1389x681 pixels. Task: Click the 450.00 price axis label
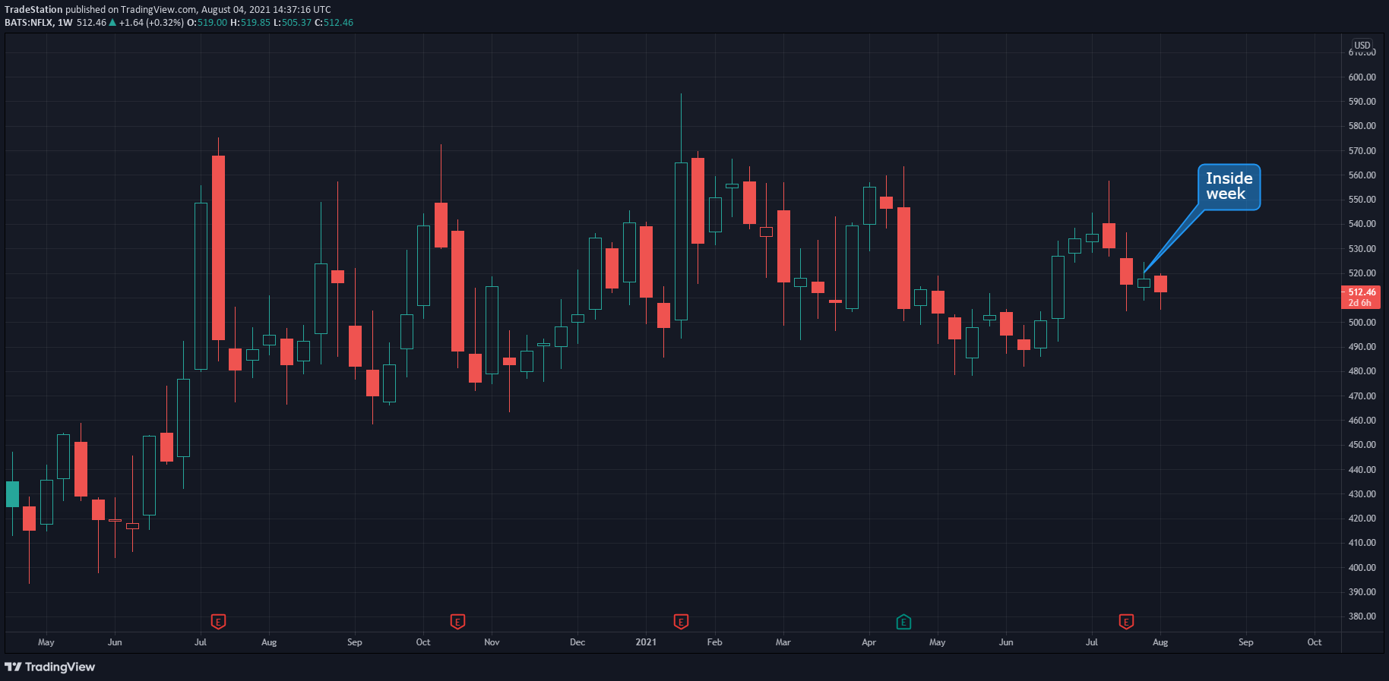(x=1362, y=445)
